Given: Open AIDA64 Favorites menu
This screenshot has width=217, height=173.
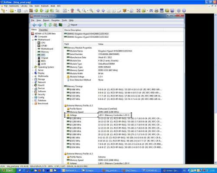Looking at the screenshot, I should coord(56,20).
